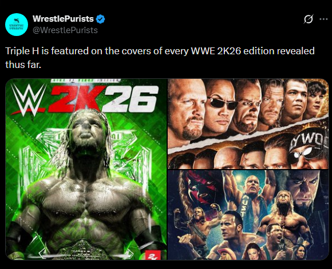Click the WrestlePurists display name
Viewport: 332px width, 269px height.
(63, 19)
